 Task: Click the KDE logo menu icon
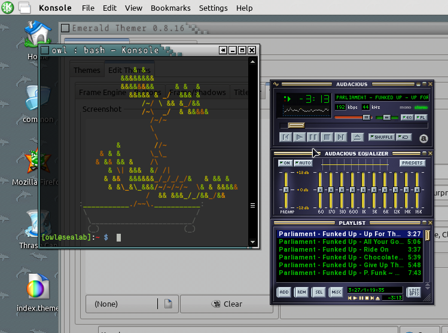pyautogui.click(x=7, y=7)
